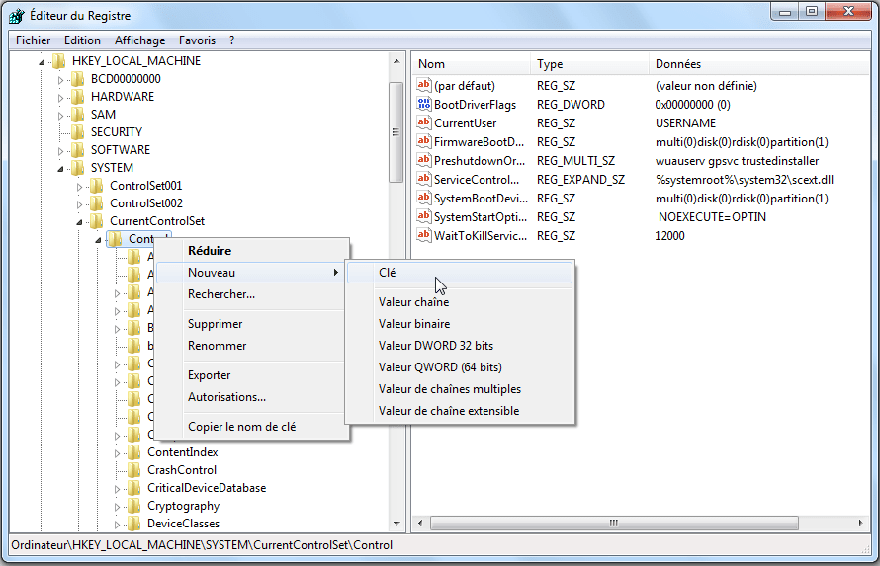Collapse the HKEY_LOCAL_MACHINE node
The width and height of the screenshot is (880, 566).
point(42,62)
